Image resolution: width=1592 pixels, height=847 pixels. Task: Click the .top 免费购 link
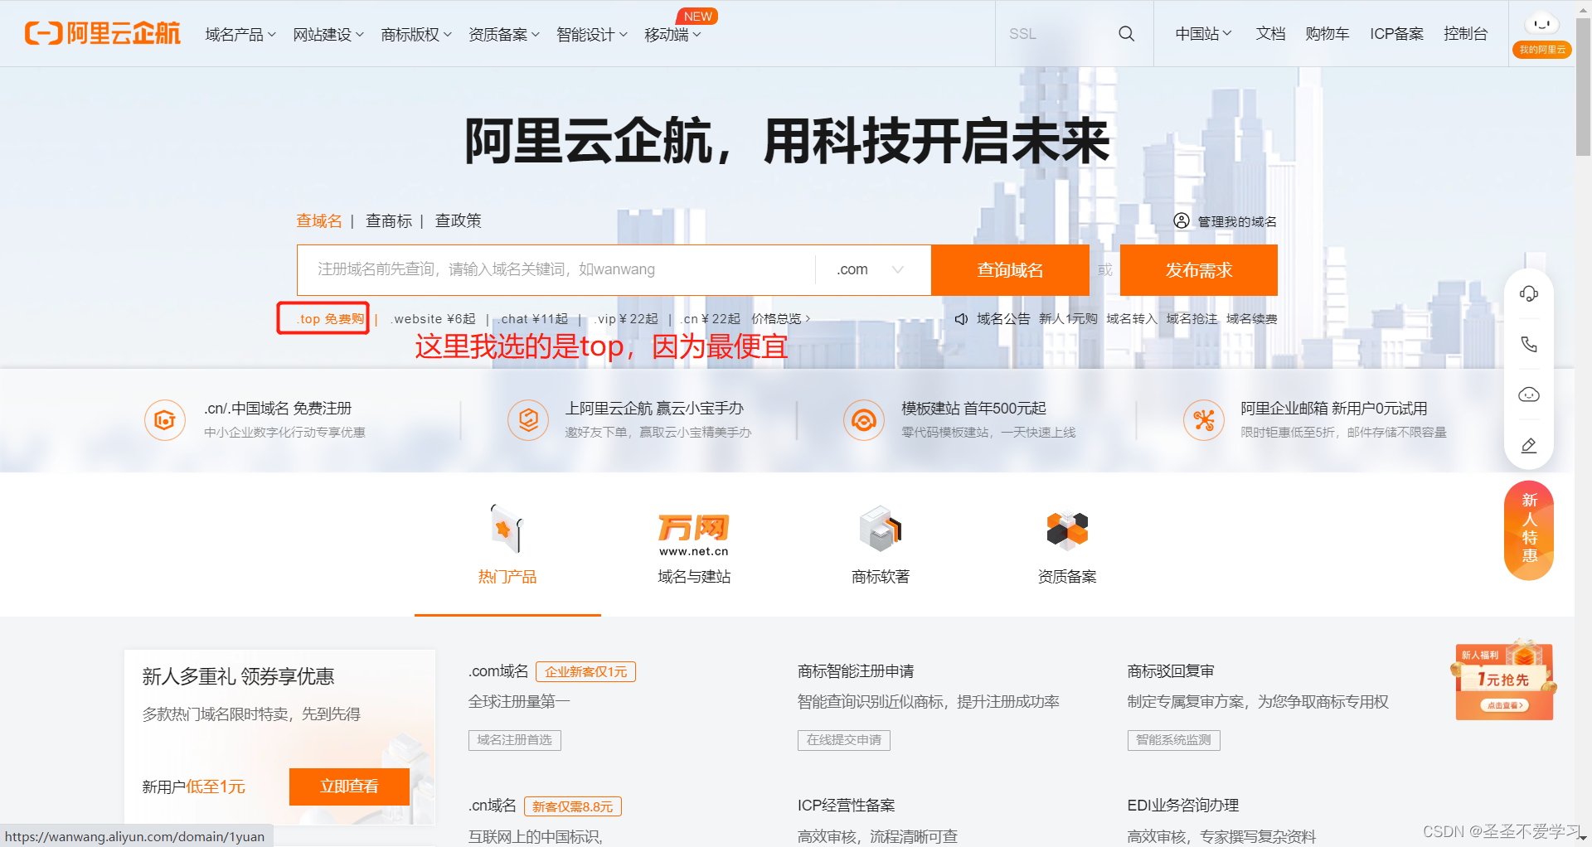[330, 319]
